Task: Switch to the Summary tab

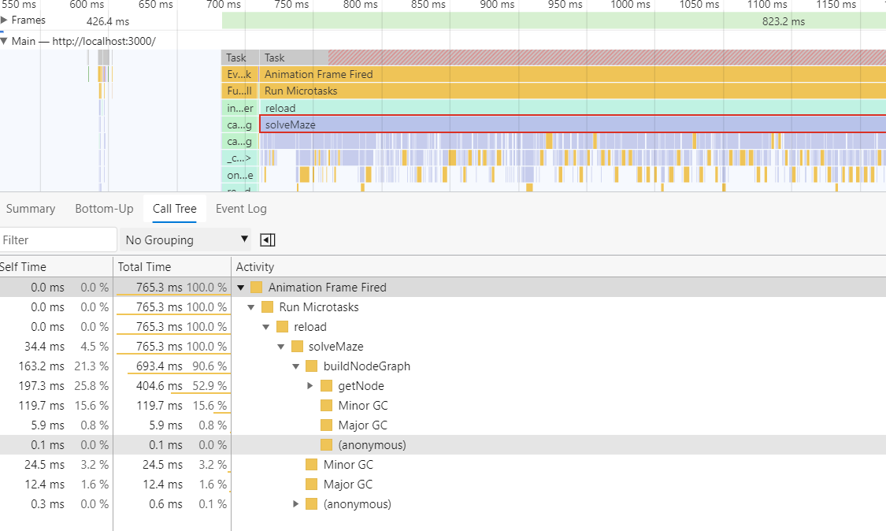Action: pyautogui.click(x=31, y=209)
